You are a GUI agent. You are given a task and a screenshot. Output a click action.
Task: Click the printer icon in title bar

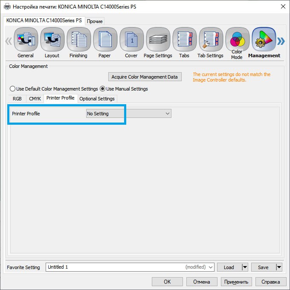[x=7, y=7]
